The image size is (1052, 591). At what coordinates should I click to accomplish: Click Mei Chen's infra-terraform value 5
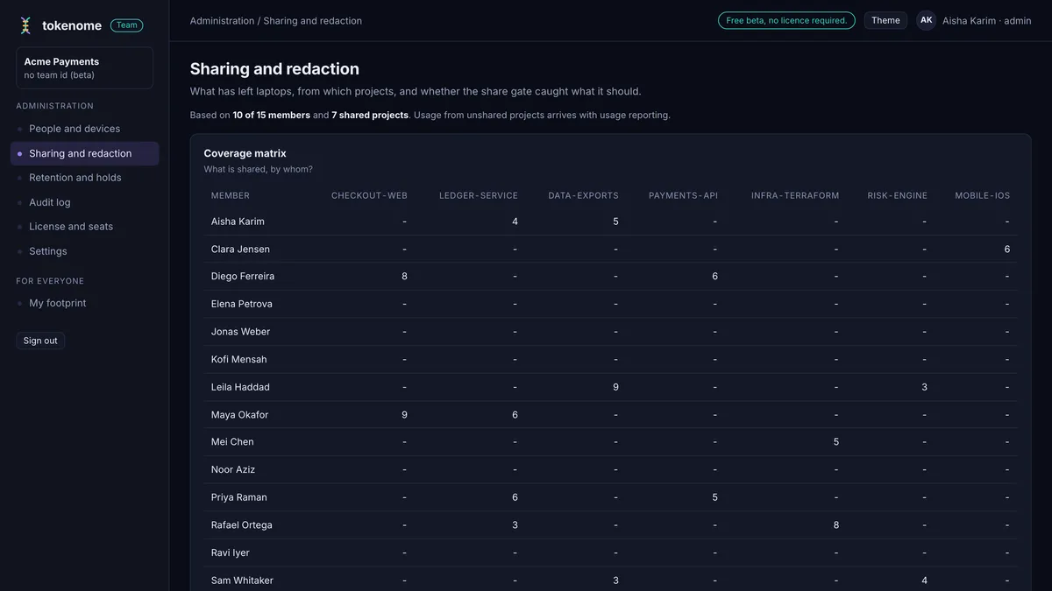click(836, 442)
